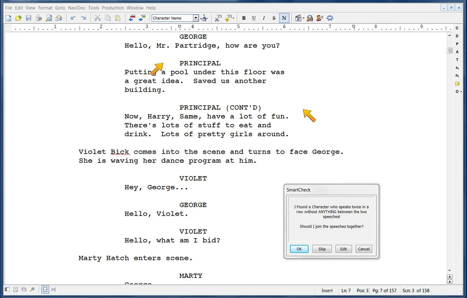Click Edit in the SmartCheck dialog

pyautogui.click(x=343, y=249)
